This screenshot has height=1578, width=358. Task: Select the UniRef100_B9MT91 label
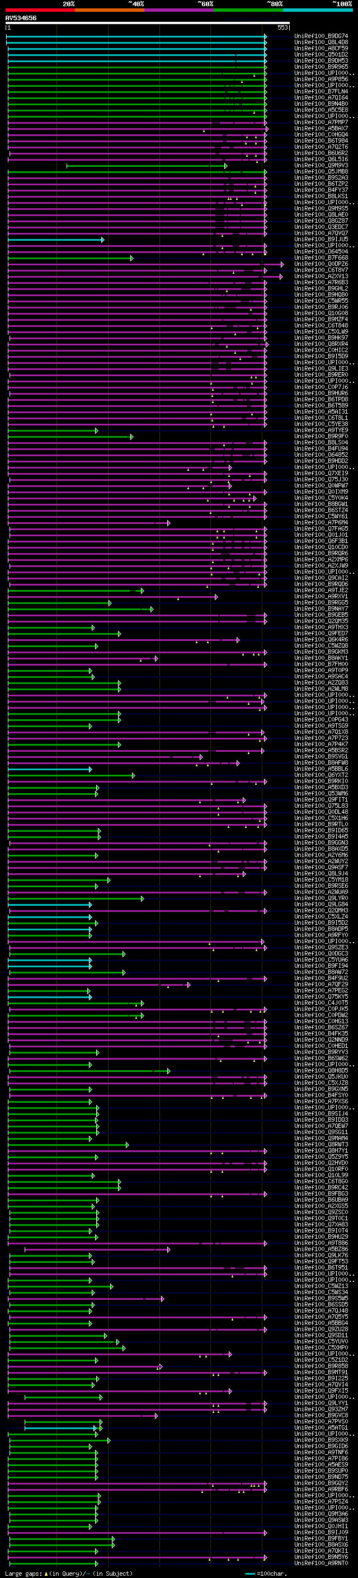point(321,1372)
